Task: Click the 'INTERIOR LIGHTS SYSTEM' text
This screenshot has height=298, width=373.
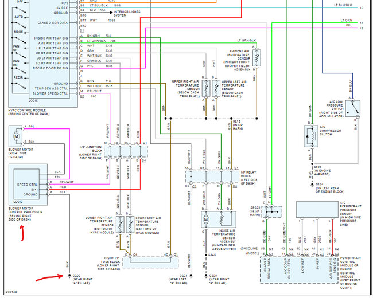Action: (127, 14)
